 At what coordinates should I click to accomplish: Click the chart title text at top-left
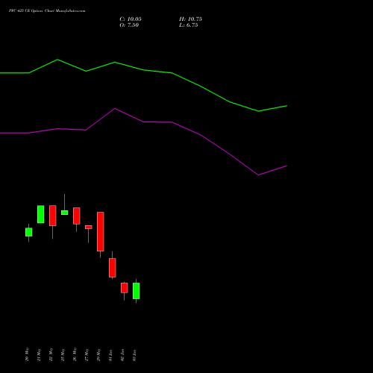tap(47, 11)
